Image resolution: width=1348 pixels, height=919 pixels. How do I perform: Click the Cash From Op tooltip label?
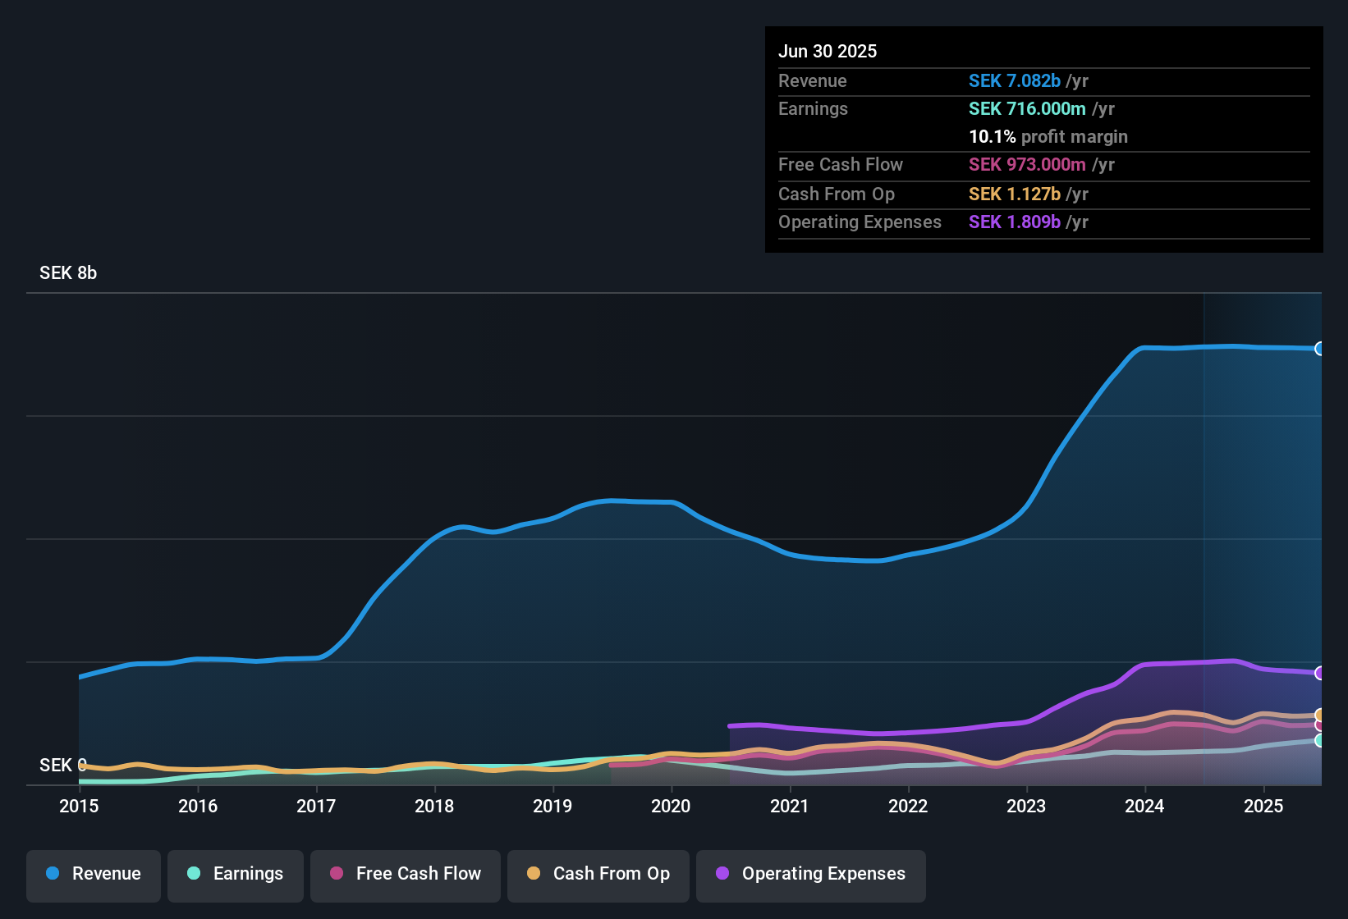837,194
